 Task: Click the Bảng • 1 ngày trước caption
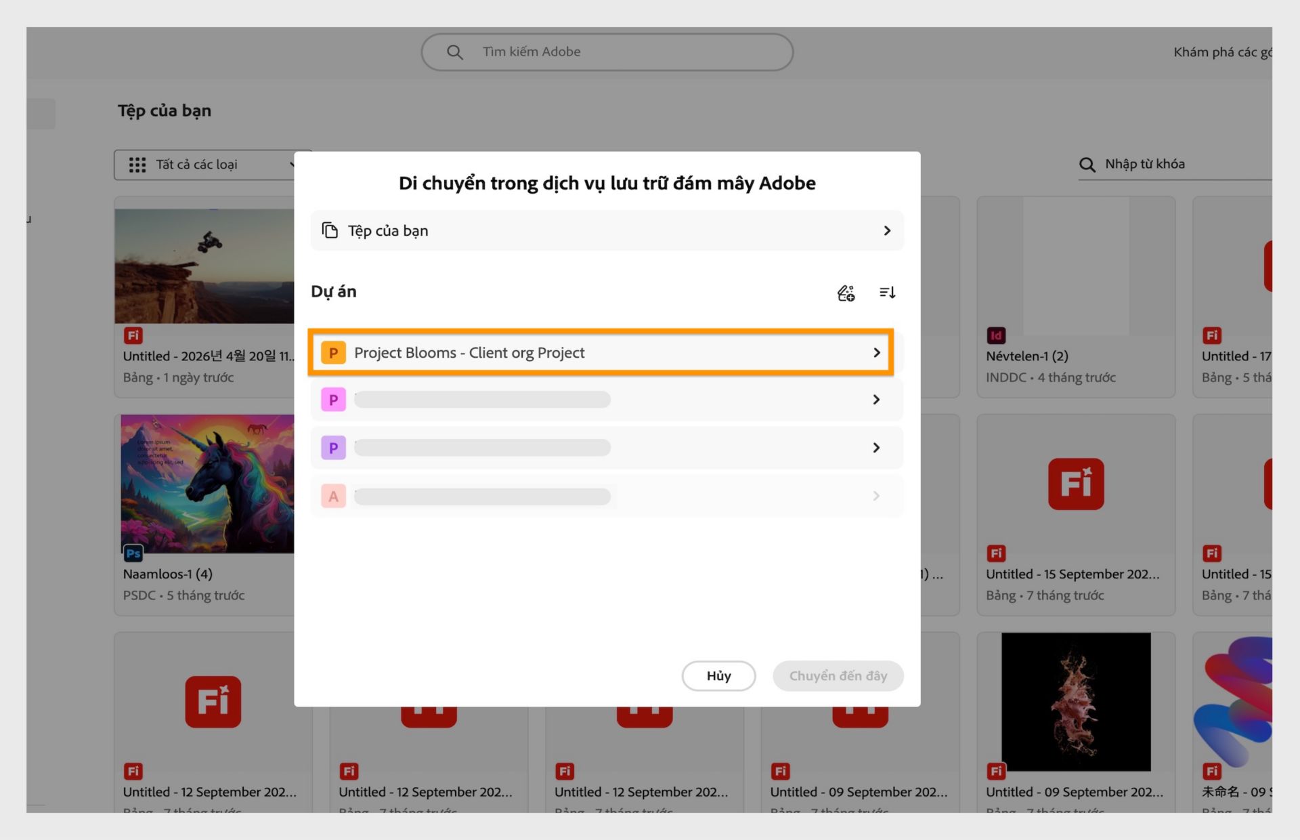point(178,378)
